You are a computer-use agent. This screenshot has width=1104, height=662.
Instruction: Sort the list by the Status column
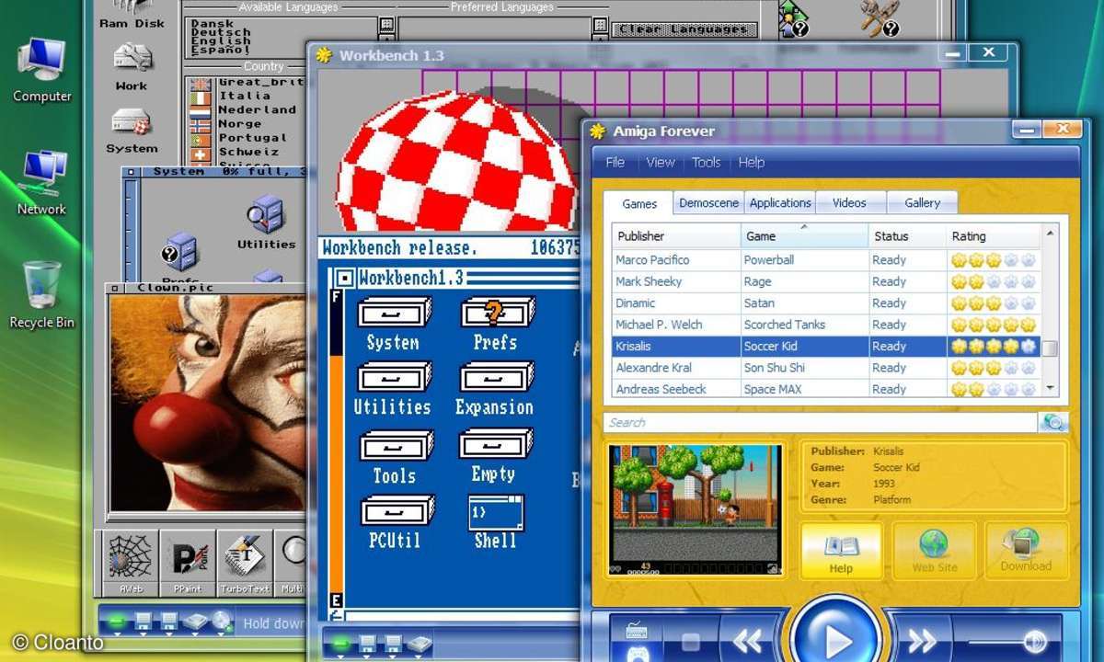[908, 236]
